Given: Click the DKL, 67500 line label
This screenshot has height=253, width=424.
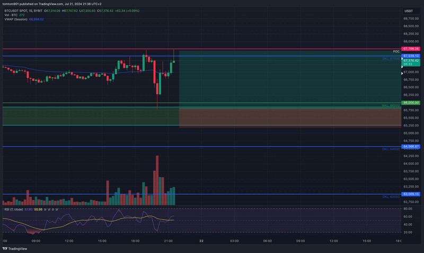Looking at the screenshot, I should [391, 59].
